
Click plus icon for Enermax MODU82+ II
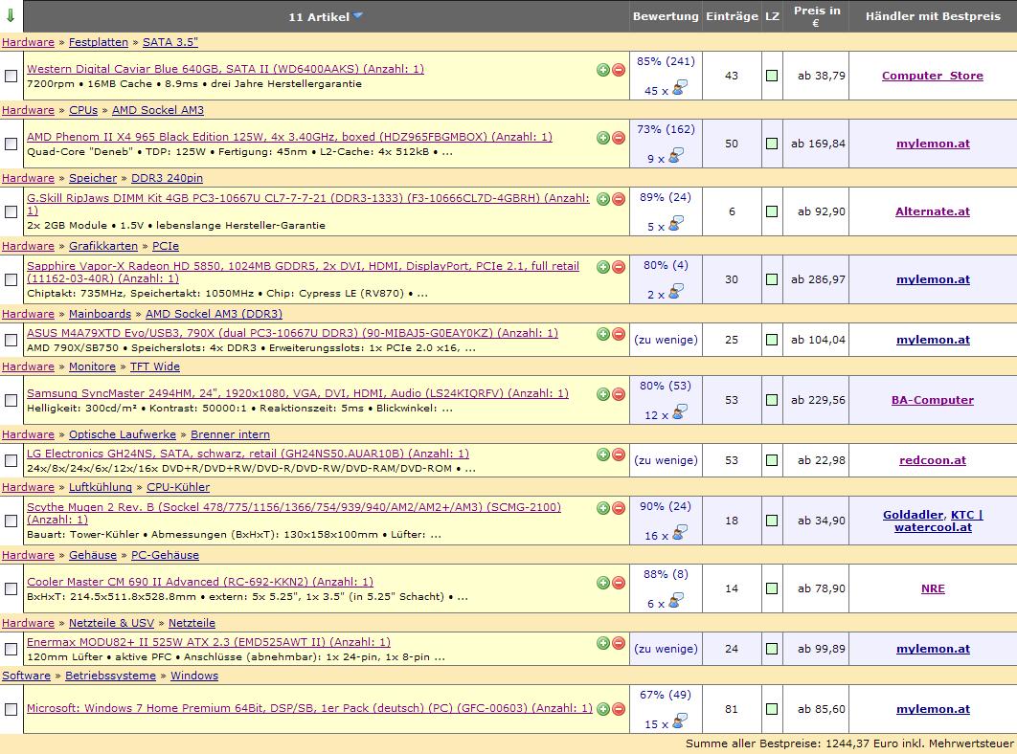[603, 643]
